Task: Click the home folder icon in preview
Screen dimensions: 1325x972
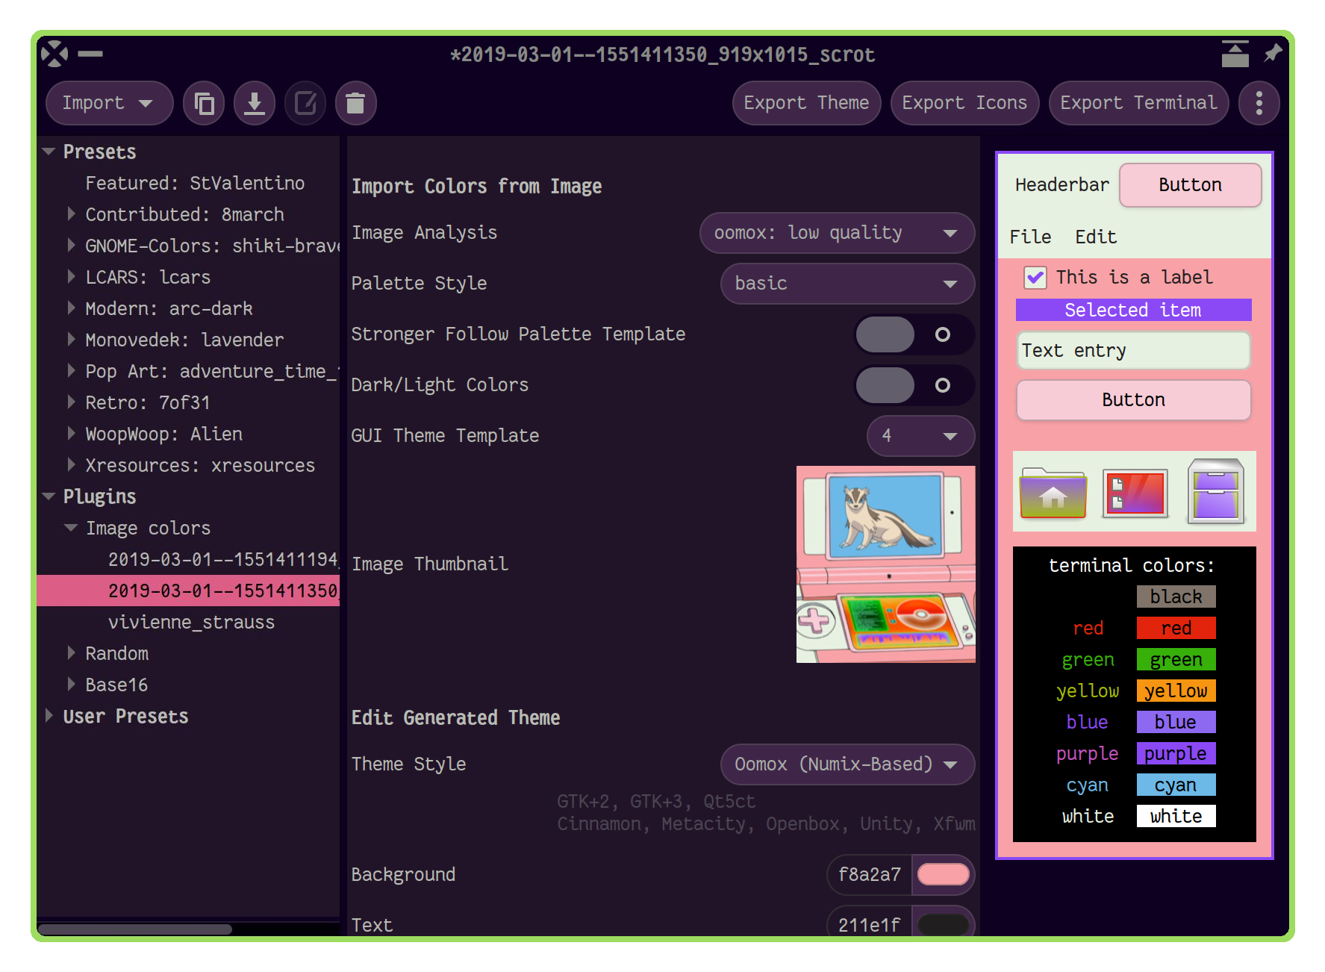Action: [1053, 493]
